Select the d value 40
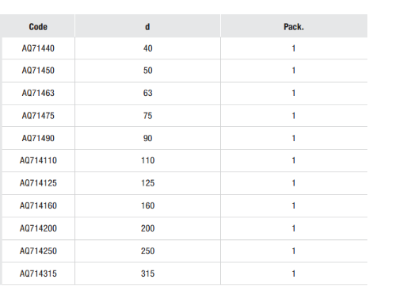397x295 pixels. tap(147, 48)
